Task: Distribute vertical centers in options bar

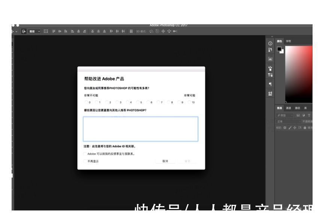Action: [99, 31]
